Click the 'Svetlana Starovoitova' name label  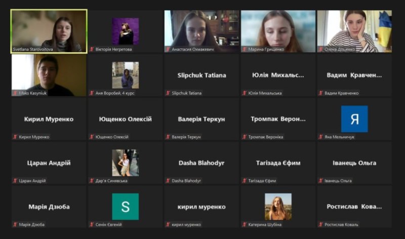click(x=33, y=49)
